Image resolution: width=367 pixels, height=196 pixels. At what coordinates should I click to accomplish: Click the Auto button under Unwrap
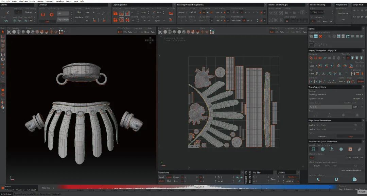(x=47, y=21)
